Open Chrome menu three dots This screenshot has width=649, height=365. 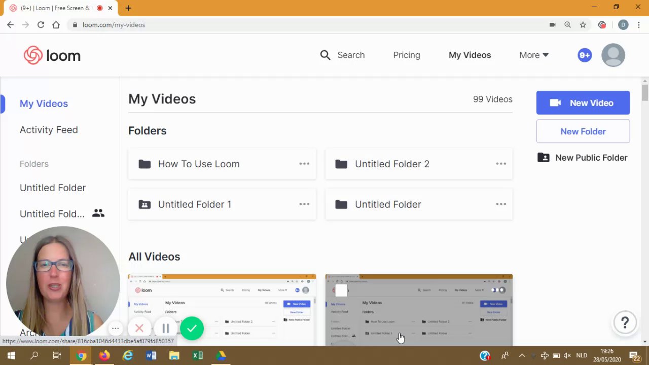[x=639, y=25]
